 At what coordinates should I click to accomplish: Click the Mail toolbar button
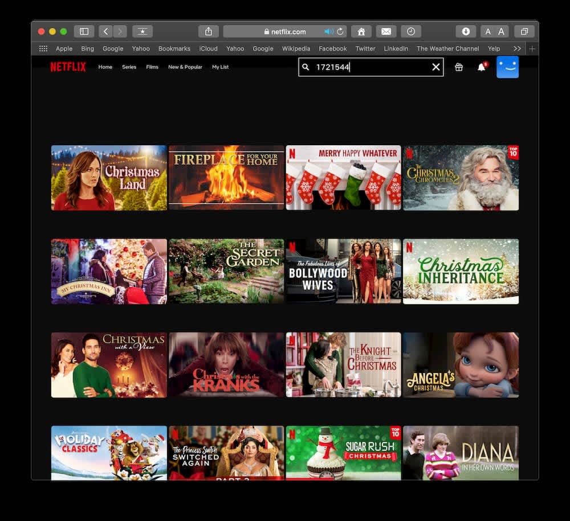click(386, 31)
